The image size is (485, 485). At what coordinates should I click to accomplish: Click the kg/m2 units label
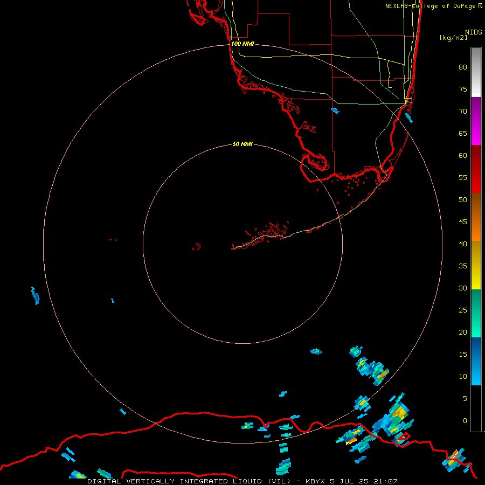tap(453, 38)
